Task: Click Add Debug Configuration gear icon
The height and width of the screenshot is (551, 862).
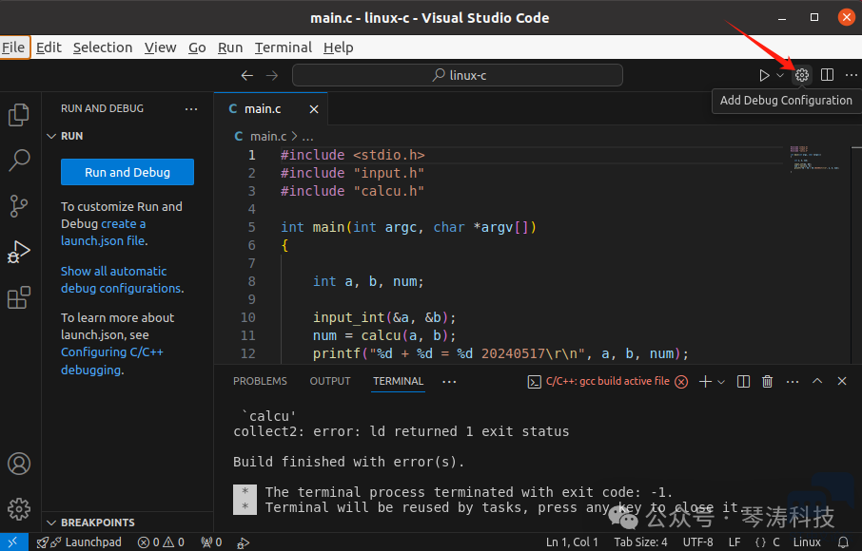Action: tap(802, 75)
